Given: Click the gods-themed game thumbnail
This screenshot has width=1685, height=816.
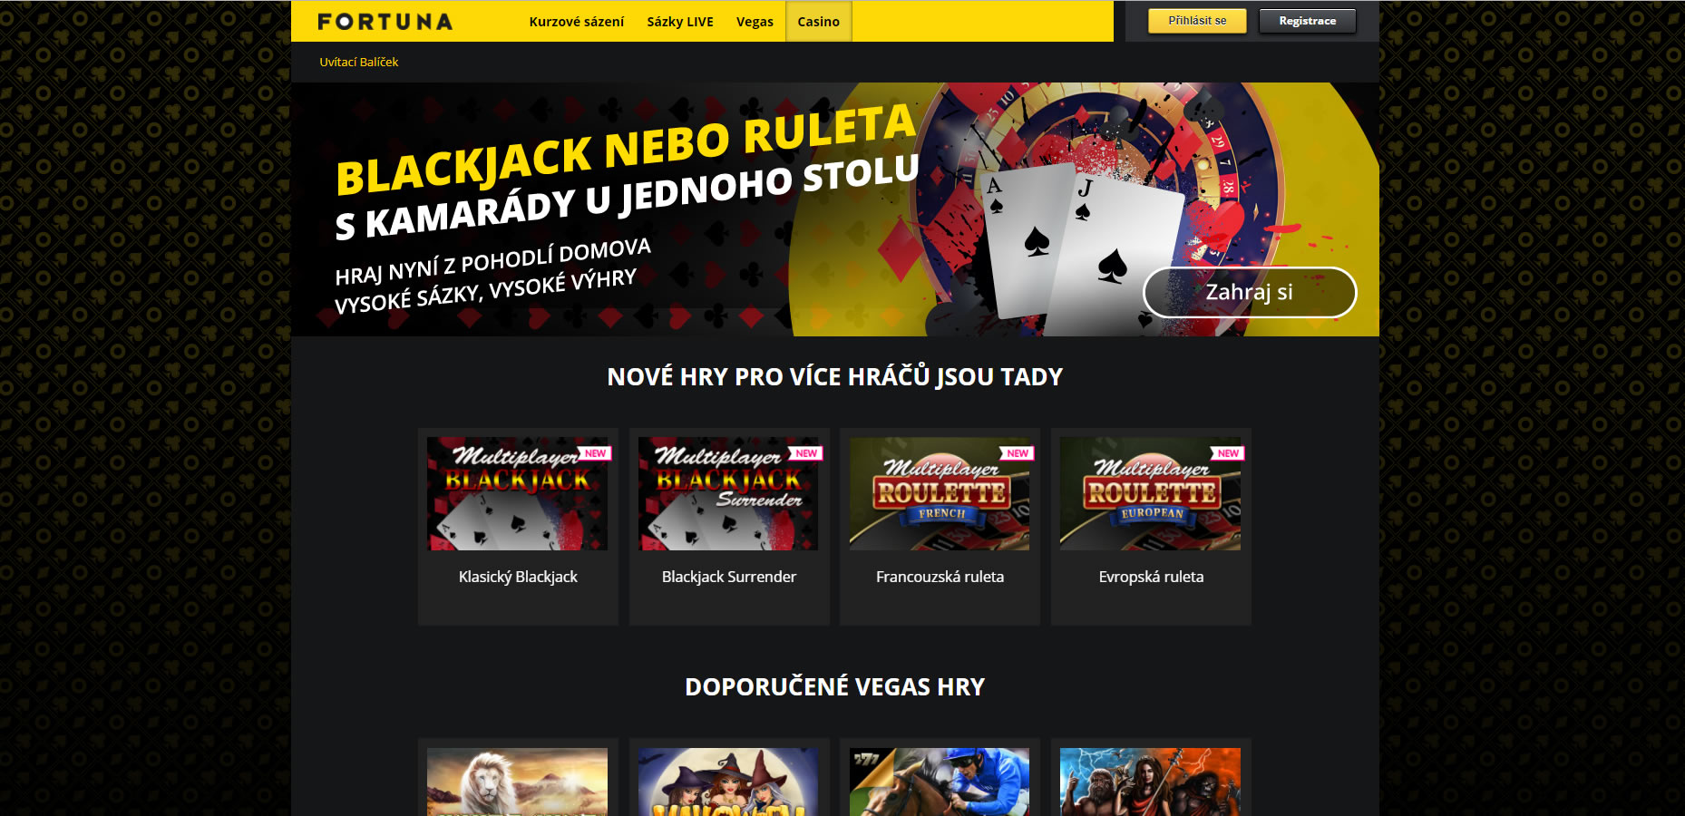Looking at the screenshot, I should pyautogui.click(x=1150, y=782).
